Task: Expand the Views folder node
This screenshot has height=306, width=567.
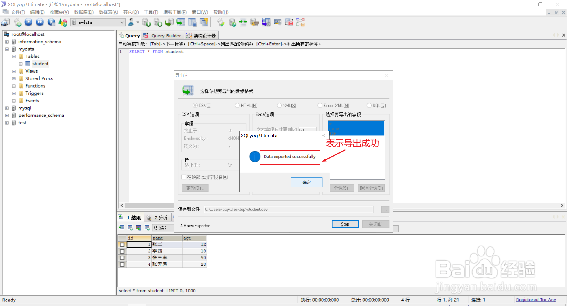Action: (x=14, y=71)
